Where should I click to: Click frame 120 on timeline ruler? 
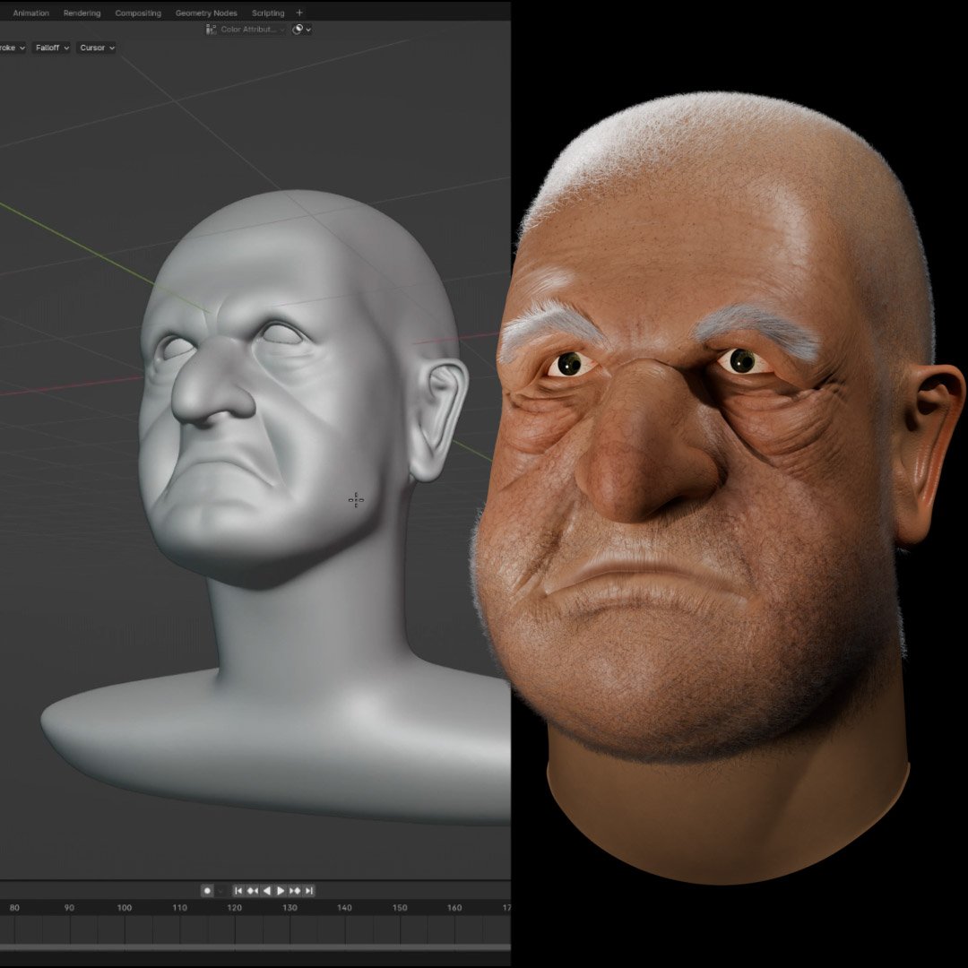tap(235, 907)
